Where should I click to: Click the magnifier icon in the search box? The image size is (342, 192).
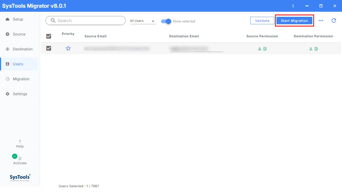[53, 21]
